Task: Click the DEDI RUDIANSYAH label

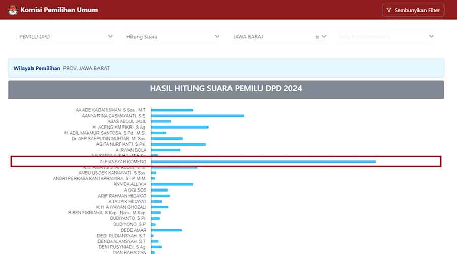Action: [x=121, y=236]
